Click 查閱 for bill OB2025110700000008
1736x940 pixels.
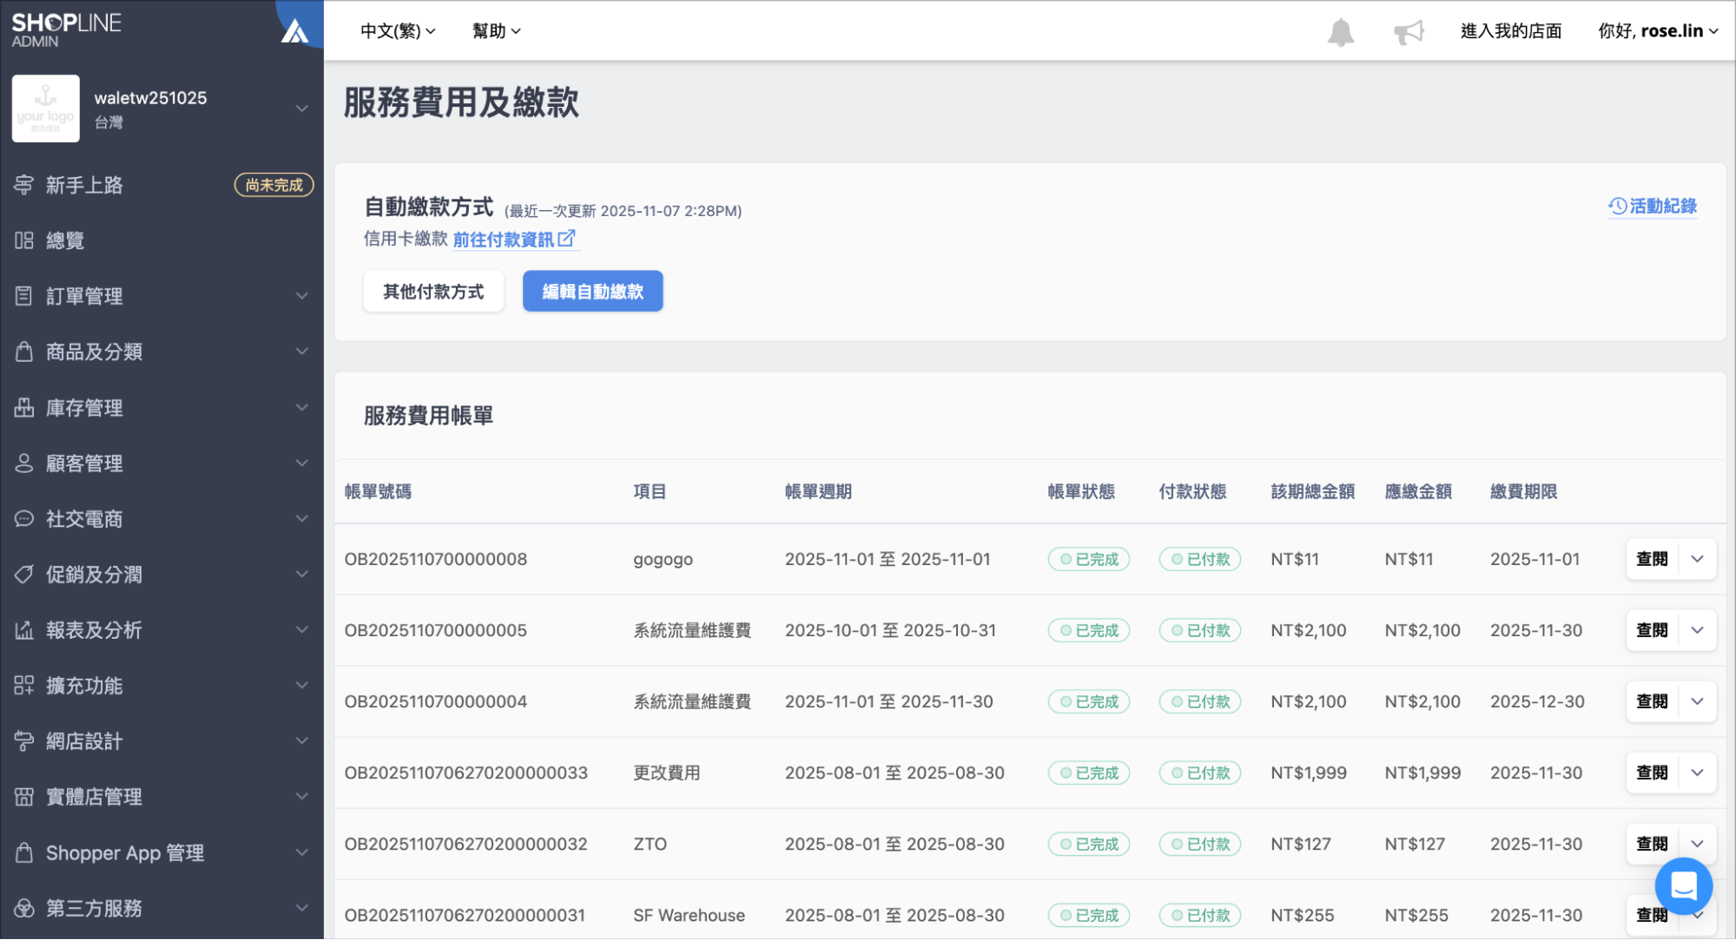point(1652,559)
